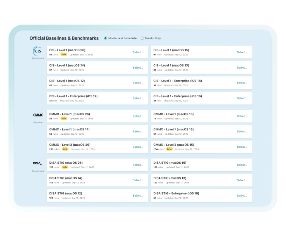This screenshot has width=286, height=237.
Task: Click Select… for CIS Level 1 macOS 12
Action: (x=138, y=83)
